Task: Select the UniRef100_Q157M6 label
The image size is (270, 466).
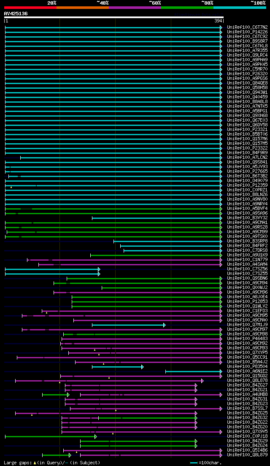Action: pos(247,139)
